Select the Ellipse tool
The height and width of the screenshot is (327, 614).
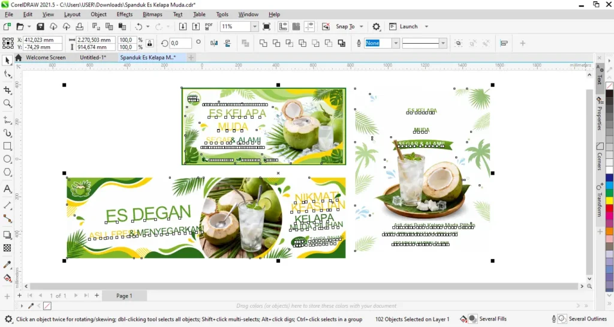7,159
